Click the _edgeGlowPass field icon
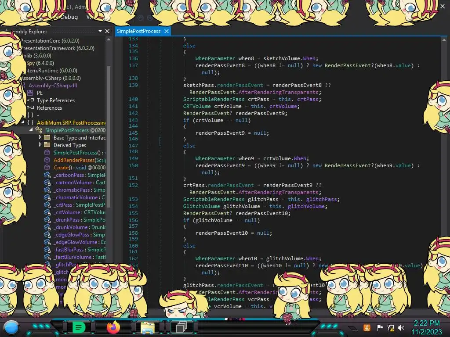Image resolution: width=450 pixels, height=337 pixels. click(x=47, y=234)
